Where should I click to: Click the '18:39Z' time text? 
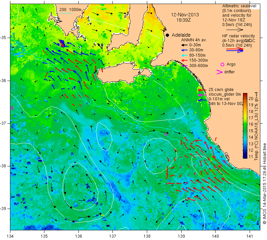point(183,20)
